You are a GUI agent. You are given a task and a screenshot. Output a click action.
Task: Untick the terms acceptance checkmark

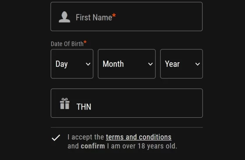pos(56,138)
